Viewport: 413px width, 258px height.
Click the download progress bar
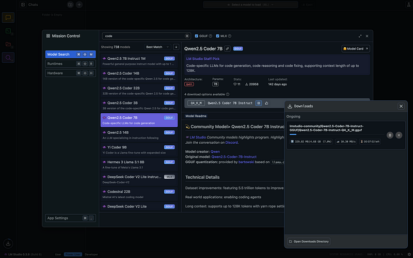tap(337, 134)
